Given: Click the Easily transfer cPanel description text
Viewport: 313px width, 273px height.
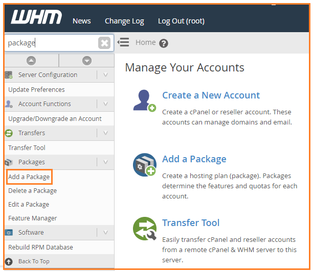Looking at the screenshot, I should tap(229, 250).
